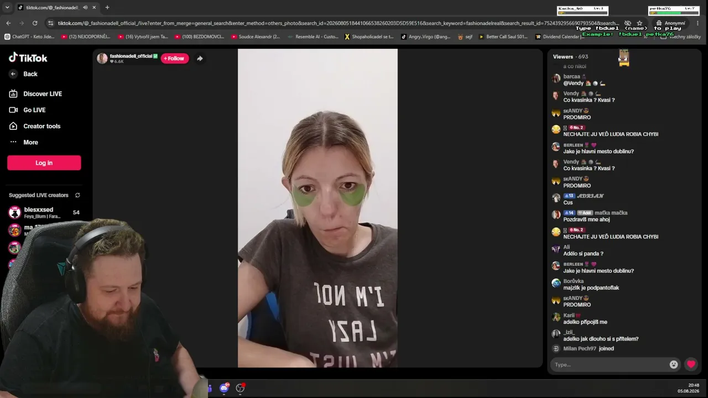Send a heart like to the stream

[x=691, y=364]
